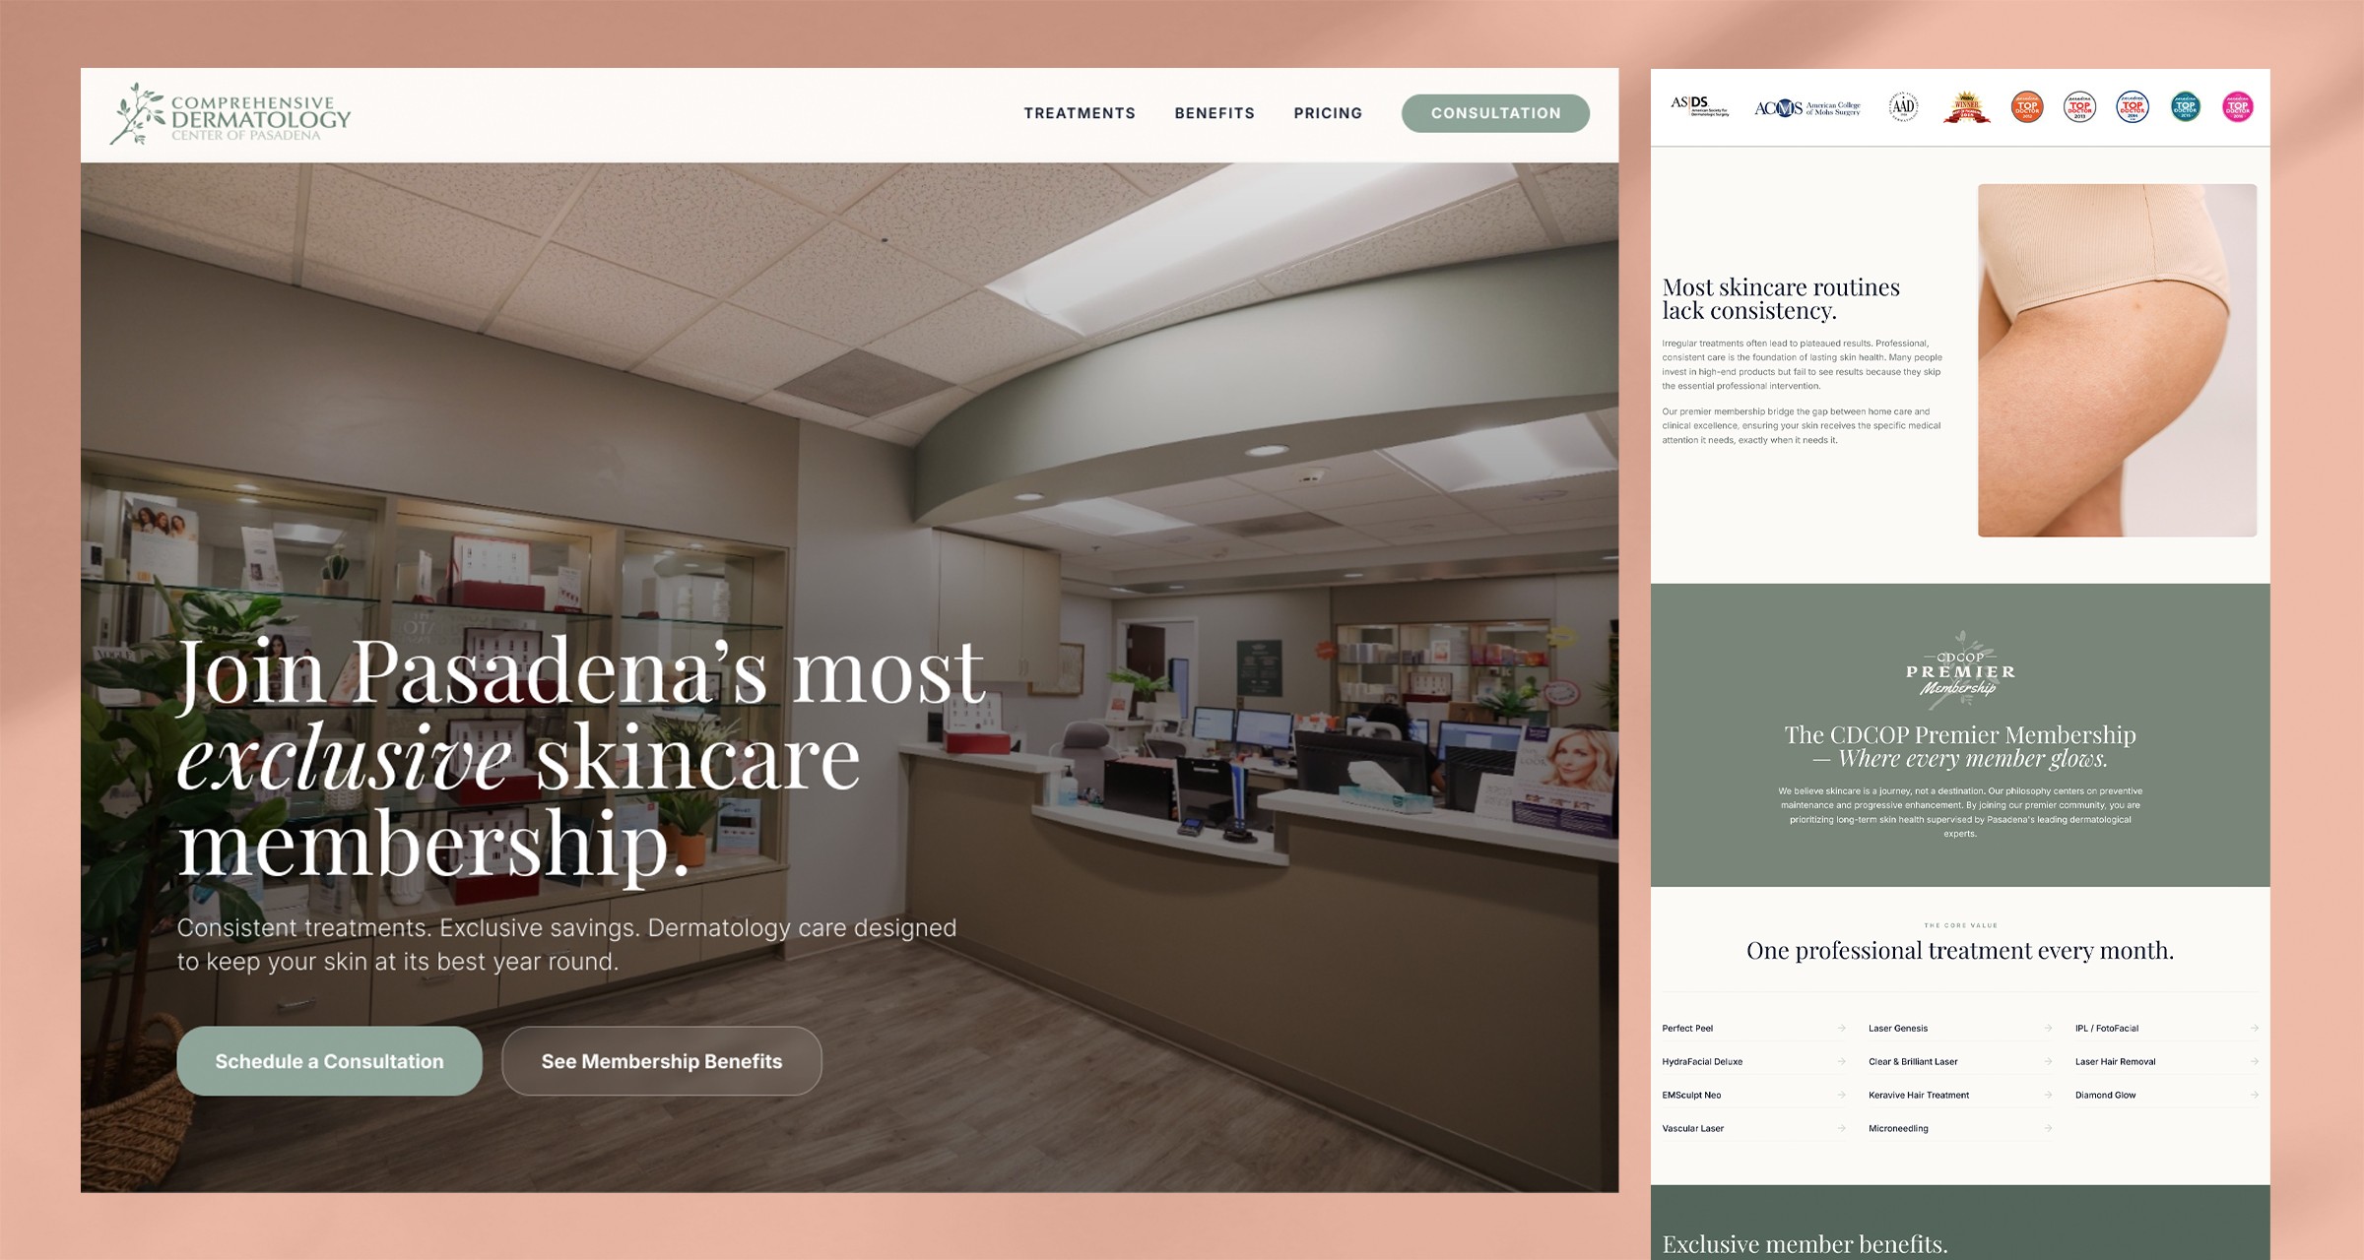Expand the IPL / FotoFacial arrow
This screenshot has height=1260, width=2364.
2254,1028
